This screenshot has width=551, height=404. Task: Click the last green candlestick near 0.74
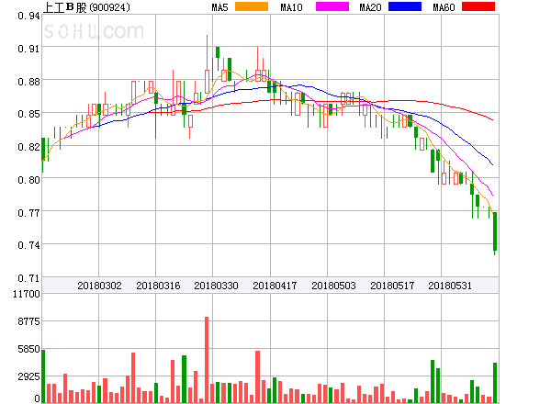(495, 231)
